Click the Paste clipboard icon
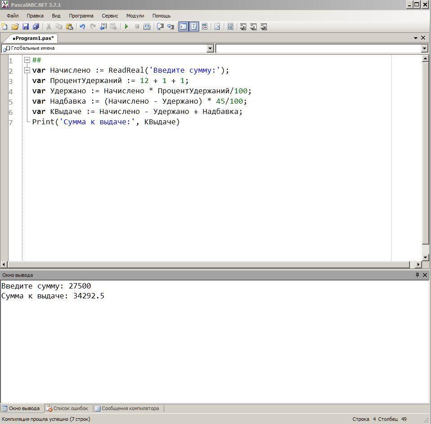The height and width of the screenshot is (424, 431). click(69, 27)
